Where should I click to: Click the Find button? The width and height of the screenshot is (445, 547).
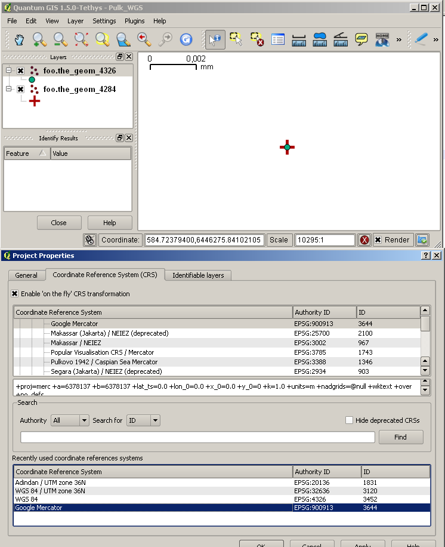point(401,437)
